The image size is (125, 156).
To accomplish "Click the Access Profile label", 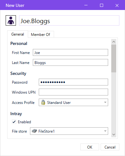I will tap(23, 103).
